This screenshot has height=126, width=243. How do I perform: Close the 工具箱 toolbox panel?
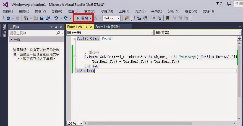pyautogui.click(x=61, y=27)
